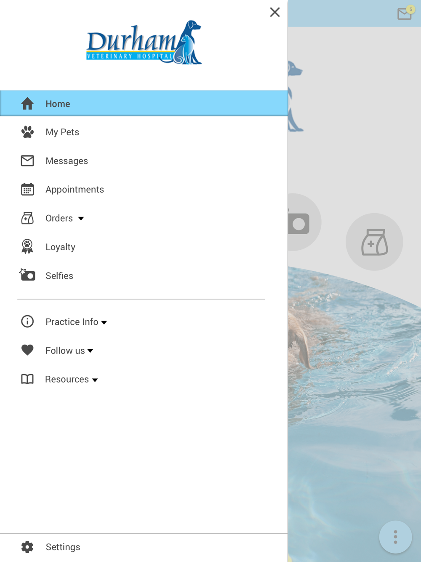Image resolution: width=421 pixels, height=562 pixels.
Task: Select Practice Info label
Action: 72,322
